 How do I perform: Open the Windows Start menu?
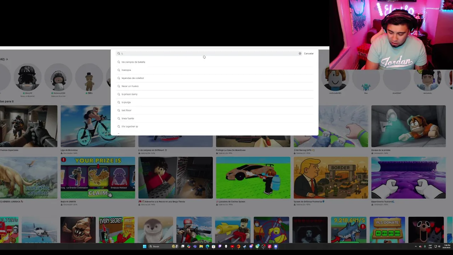144,246
